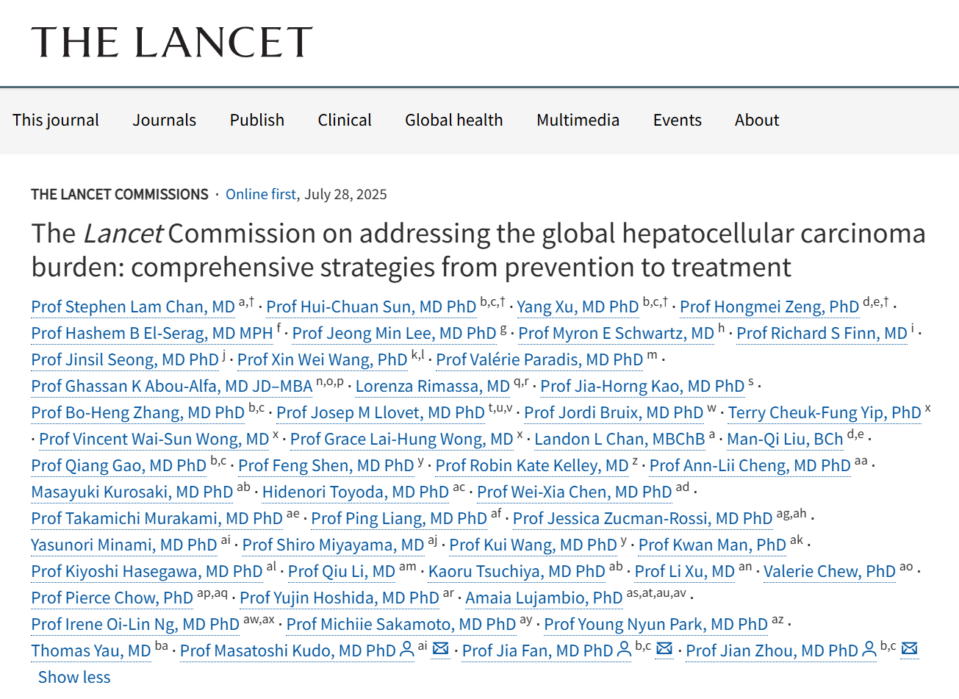Viewport: 959px width, 699px height.
Task: Open the About menu
Action: tap(756, 120)
